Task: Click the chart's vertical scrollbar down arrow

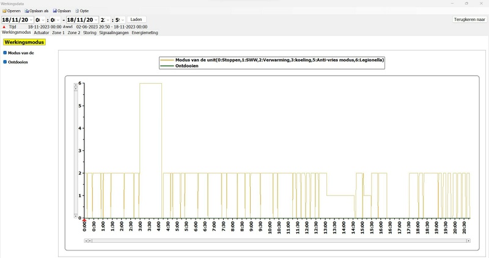Action: (76, 216)
